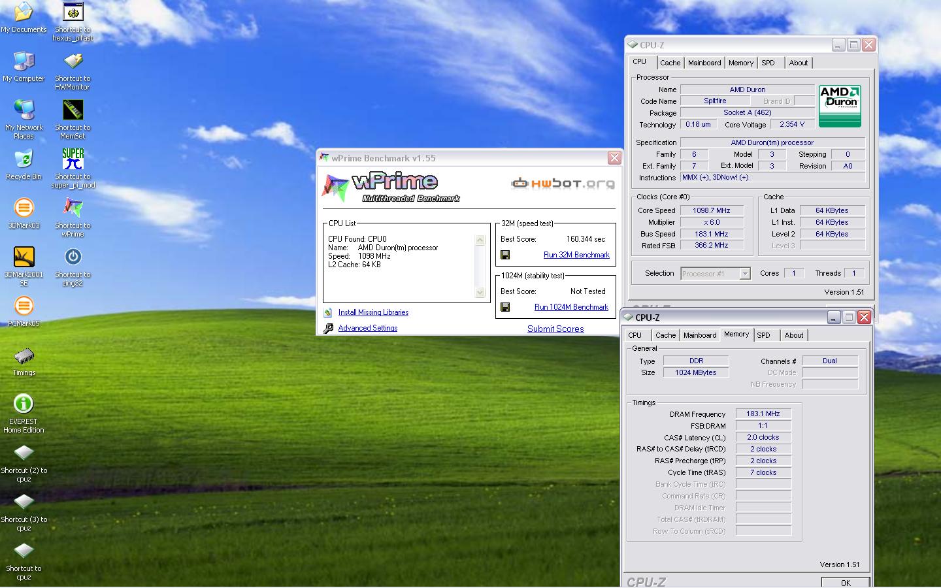The width and height of the screenshot is (941, 588).
Task: Select the PCMark05 desktop icon
Action: (x=24, y=312)
